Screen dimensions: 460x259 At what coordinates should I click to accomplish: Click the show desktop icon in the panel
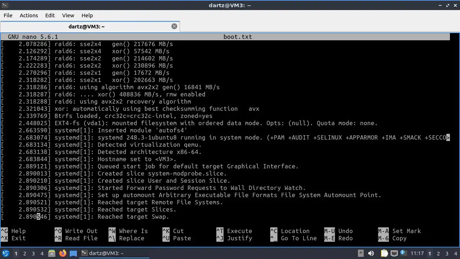pyautogui.click(x=74, y=253)
